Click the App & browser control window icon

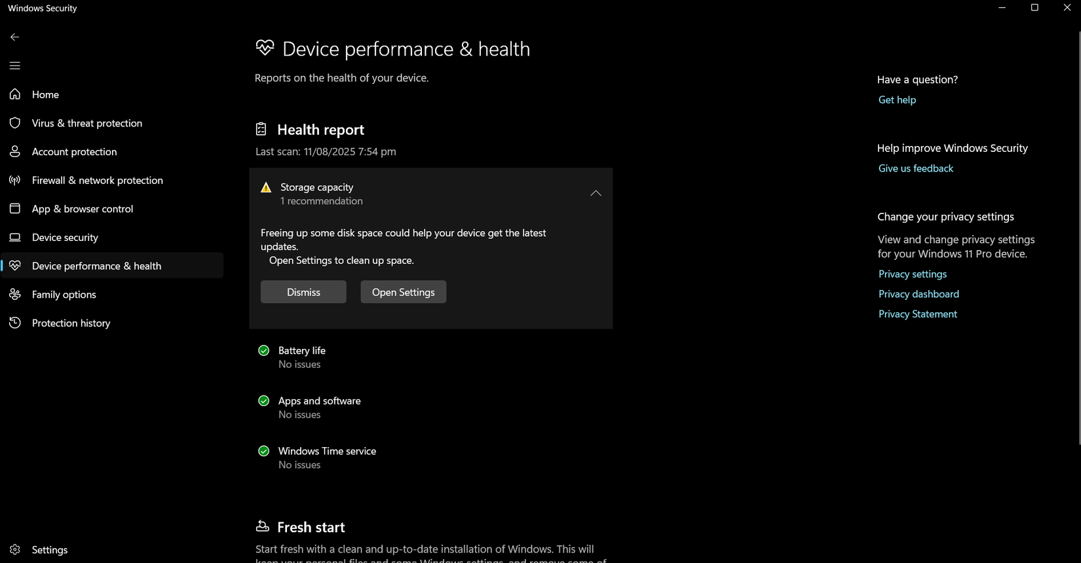point(15,209)
